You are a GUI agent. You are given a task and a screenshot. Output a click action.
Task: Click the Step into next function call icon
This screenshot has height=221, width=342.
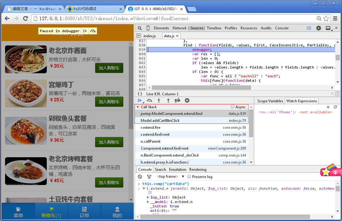point(159,100)
